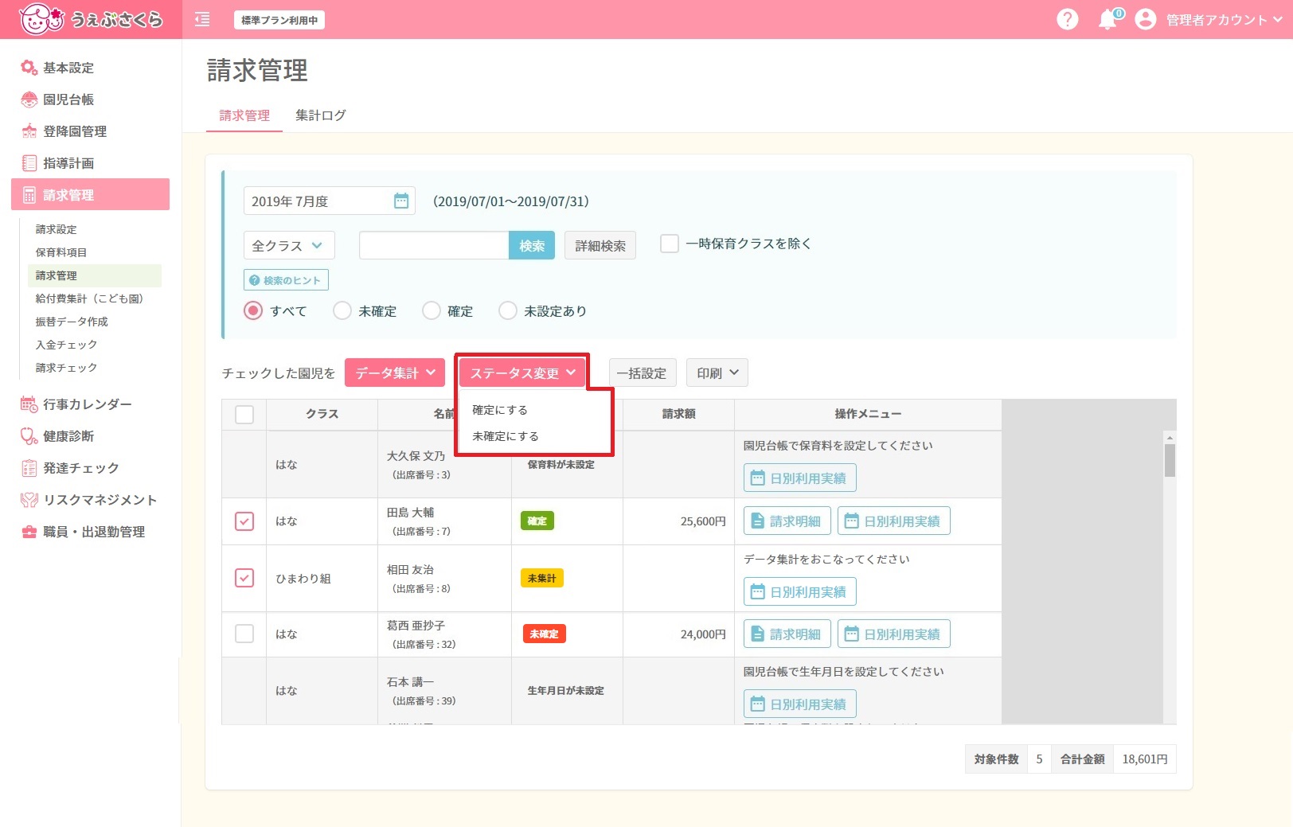Viewport: 1293px width, 827px height.
Task: Open 日別利用実績 for 田島 大輔
Action: point(893,521)
